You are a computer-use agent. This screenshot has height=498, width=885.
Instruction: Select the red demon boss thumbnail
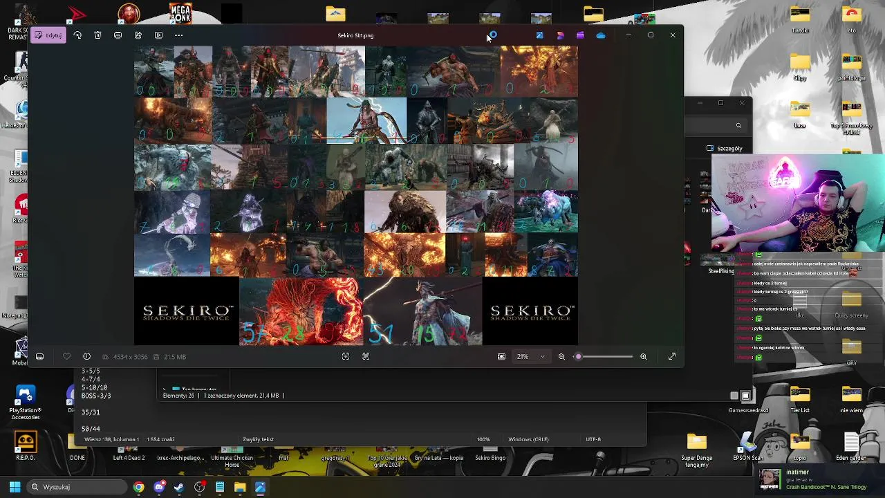point(300,311)
